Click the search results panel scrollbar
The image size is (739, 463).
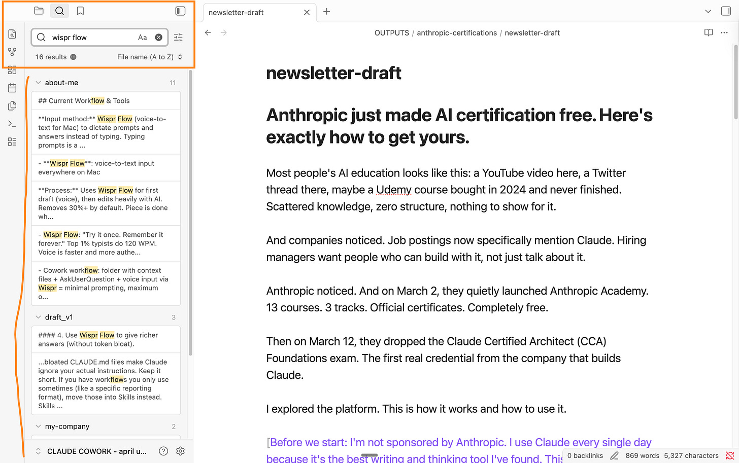coord(190,213)
